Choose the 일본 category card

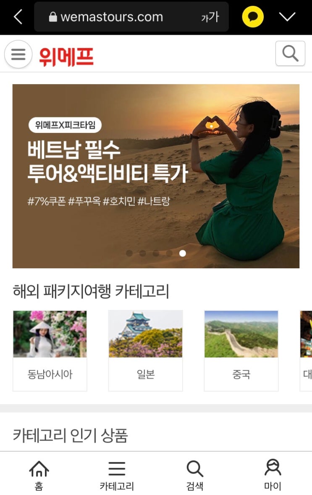tap(146, 351)
